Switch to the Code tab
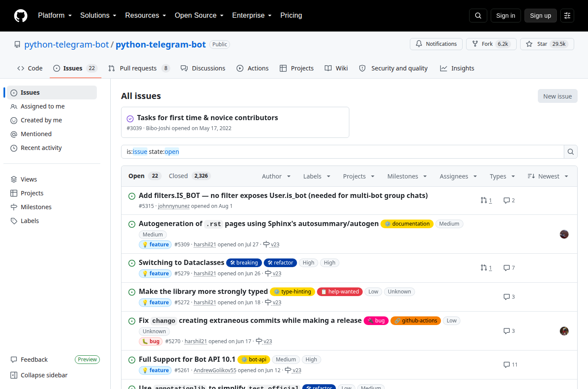The image size is (588, 389). (30, 68)
